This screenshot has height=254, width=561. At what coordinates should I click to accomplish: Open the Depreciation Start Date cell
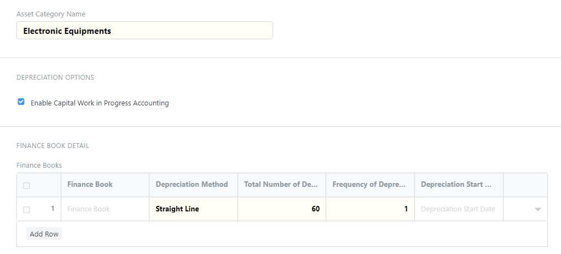click(x=459, y=209)
